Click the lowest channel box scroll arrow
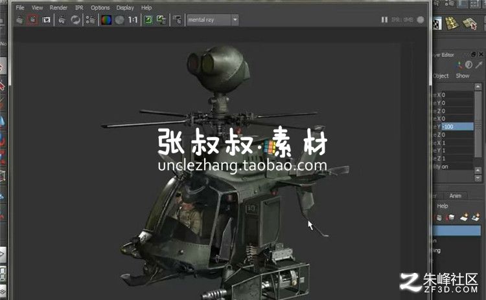 [x=478, y=178]
